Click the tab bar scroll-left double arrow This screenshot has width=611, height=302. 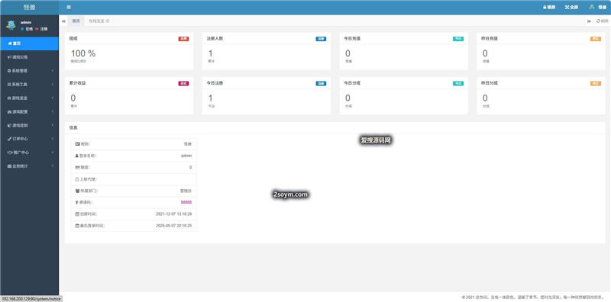63,21
